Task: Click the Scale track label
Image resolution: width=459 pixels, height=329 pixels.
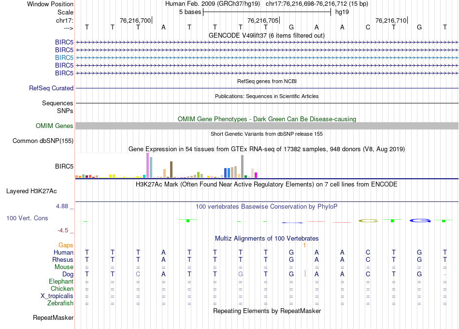Action: [x=65, y=12]
